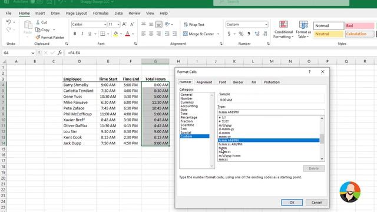Click the Font Color red A swatch

coord(128,34)
